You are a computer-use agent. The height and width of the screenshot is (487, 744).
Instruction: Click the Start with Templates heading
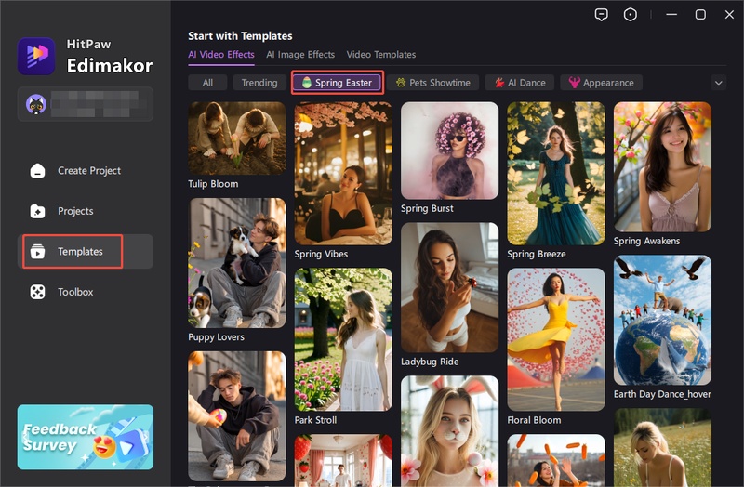point(240,36)
